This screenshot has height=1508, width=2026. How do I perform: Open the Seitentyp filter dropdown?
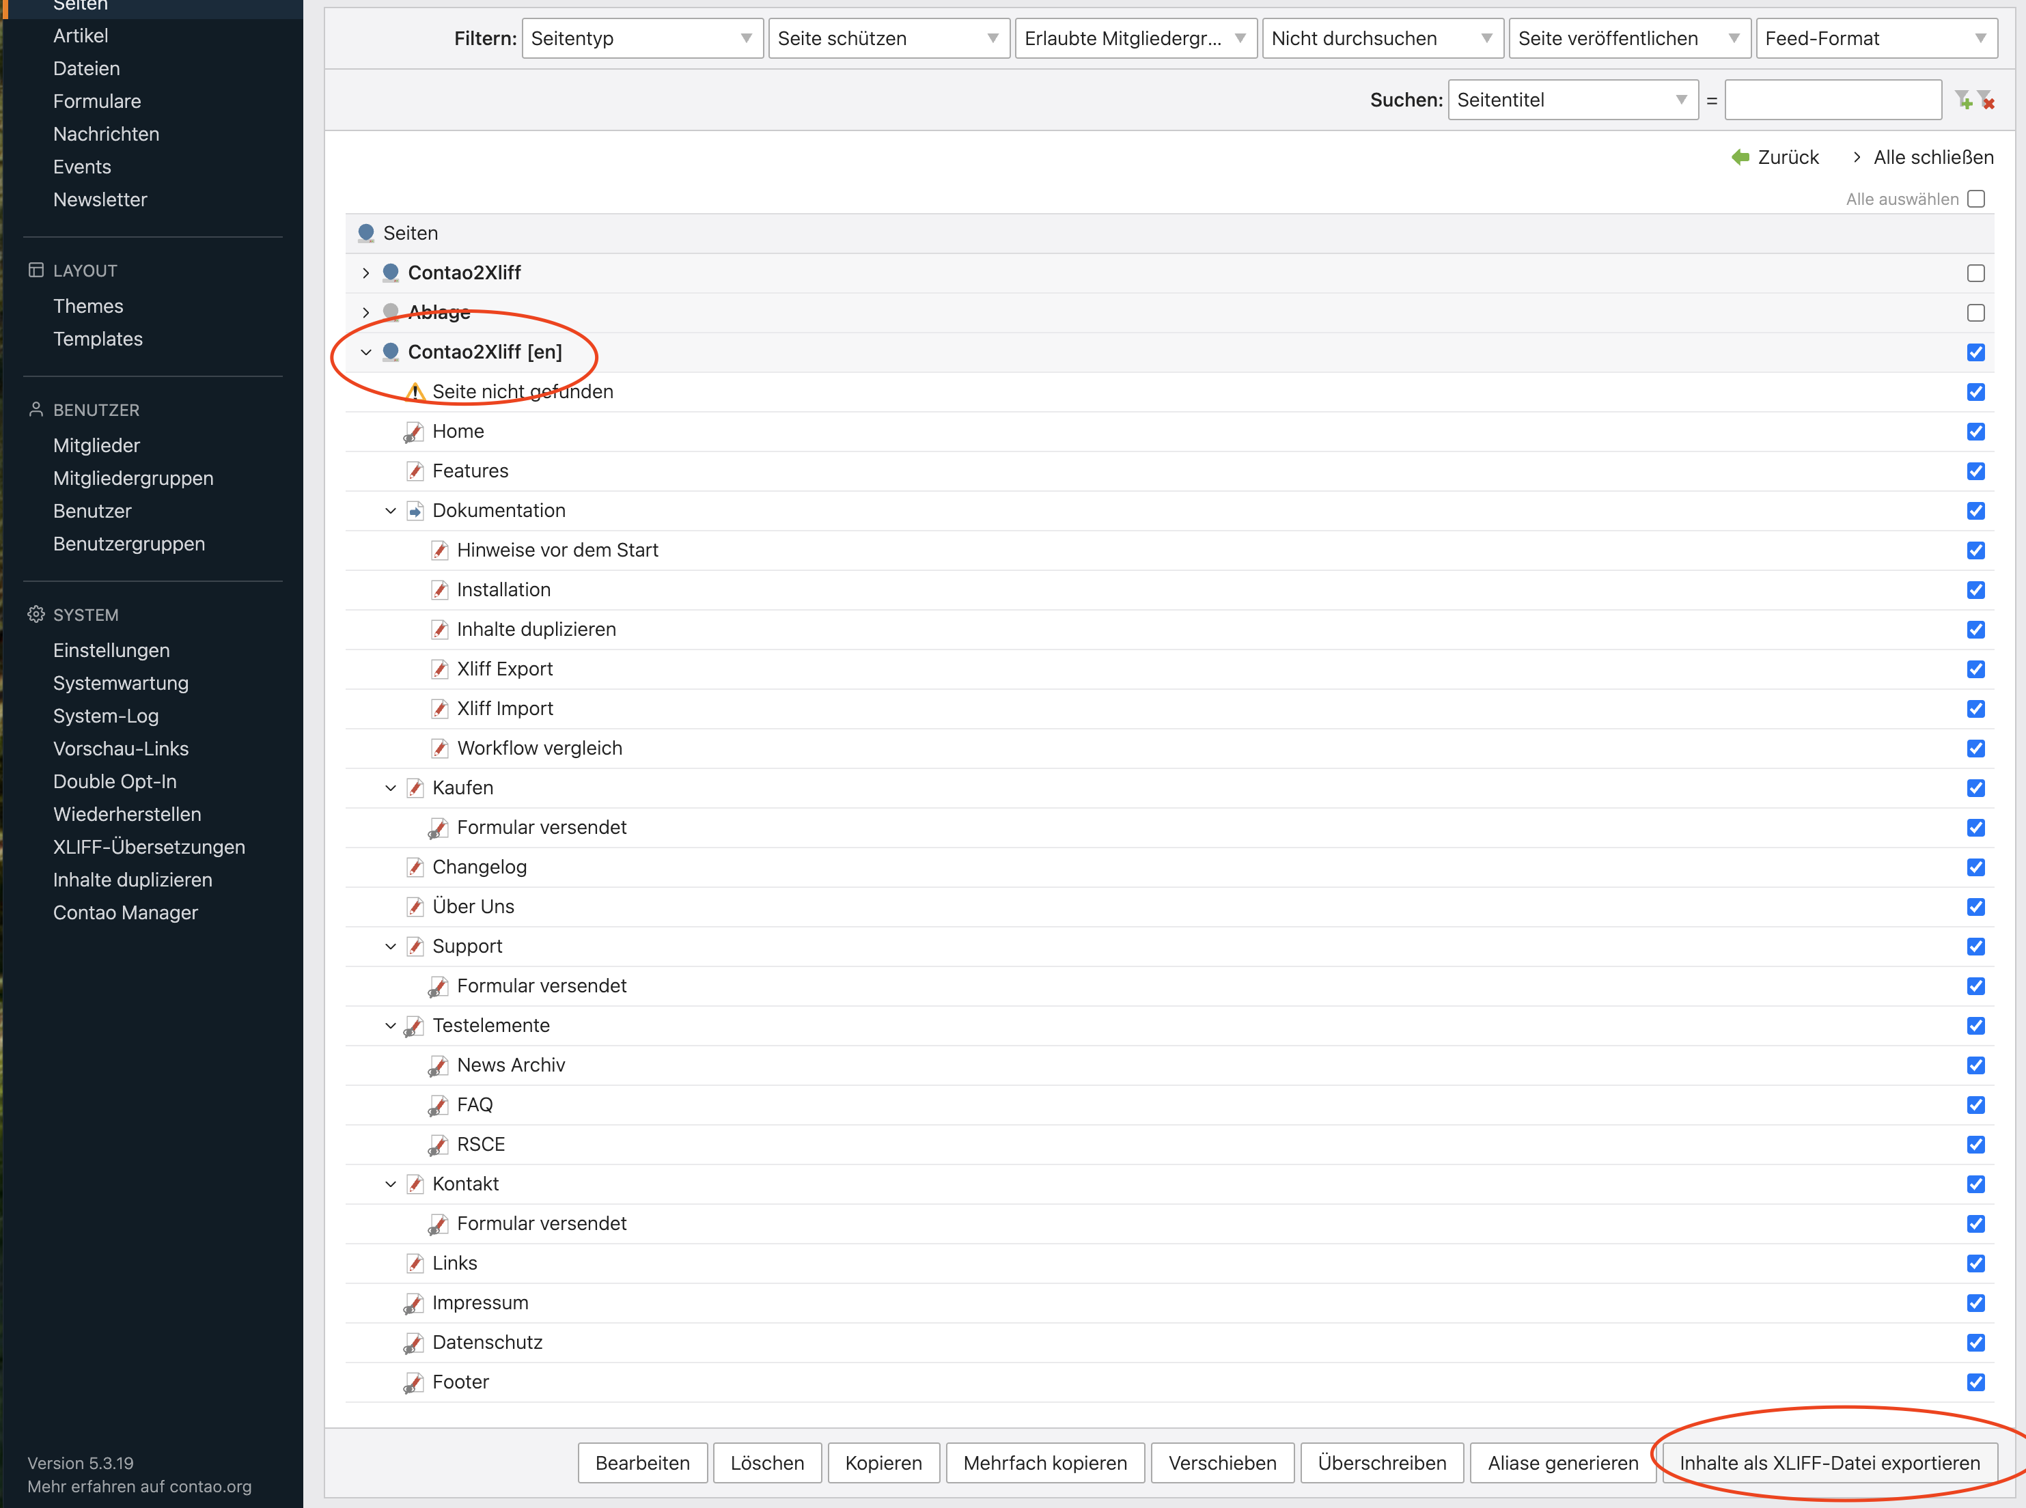[x=642, y=38]
